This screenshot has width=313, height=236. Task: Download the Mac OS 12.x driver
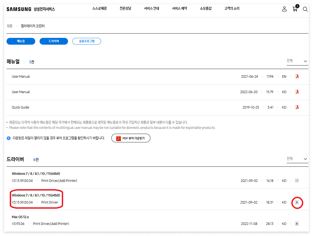point(297,224)
